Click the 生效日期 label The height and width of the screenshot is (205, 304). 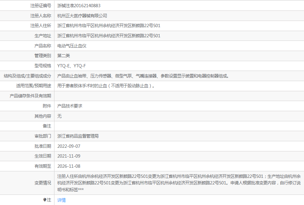pos(43,156)
